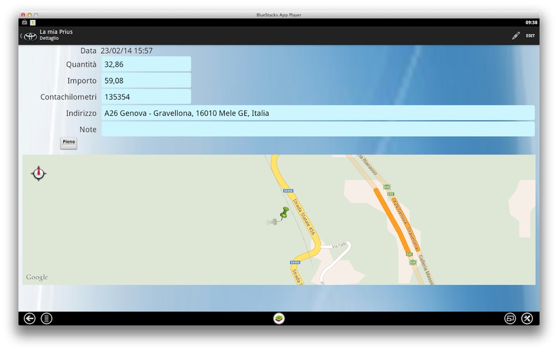
Task: Click the 09:38 clock in status bar
Action: tap(531, 22)
